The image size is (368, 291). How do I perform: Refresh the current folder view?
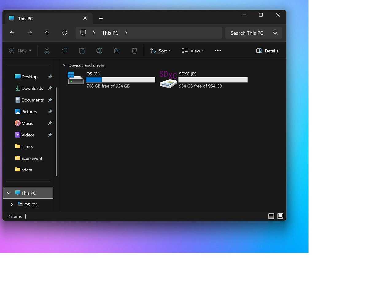pyautogui.click(x=64, y=33)
